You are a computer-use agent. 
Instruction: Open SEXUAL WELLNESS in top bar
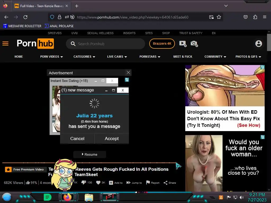100,33
